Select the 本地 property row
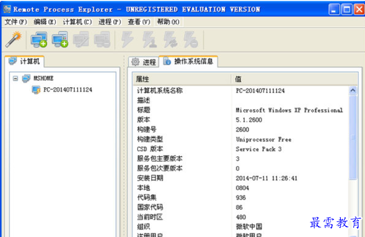This screenshot has height=237, width=365. tap(241, 188)
